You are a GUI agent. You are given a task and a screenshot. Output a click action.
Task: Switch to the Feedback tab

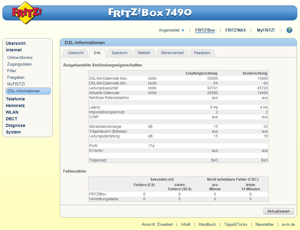202,53
